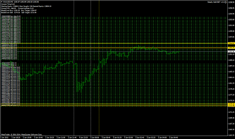Click the 2 Jan 2015 date on time axis

click(x=5, y=138)
